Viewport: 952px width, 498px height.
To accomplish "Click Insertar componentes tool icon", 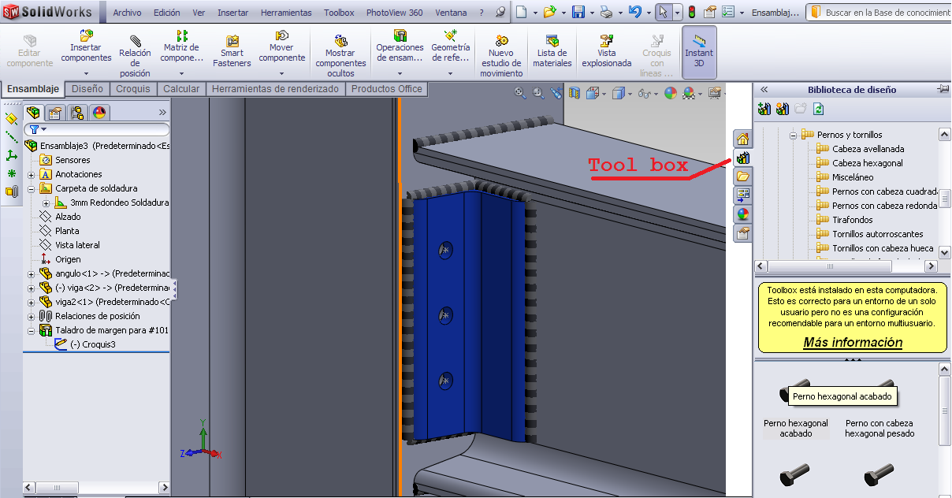I will [87, 35].
